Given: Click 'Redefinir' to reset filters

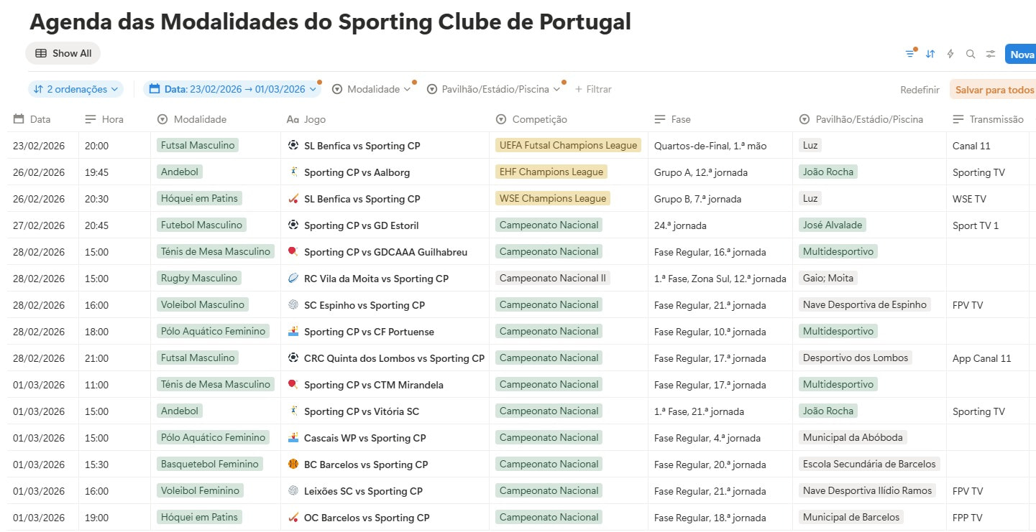Looking at the screenshot, I should [x=920, y=90].
